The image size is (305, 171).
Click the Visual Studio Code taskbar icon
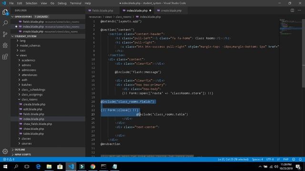click(71, 167)
